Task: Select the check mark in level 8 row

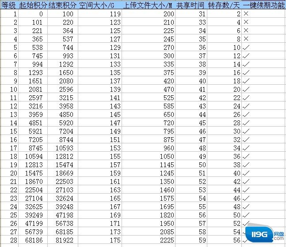Action: tap(246, 73)
